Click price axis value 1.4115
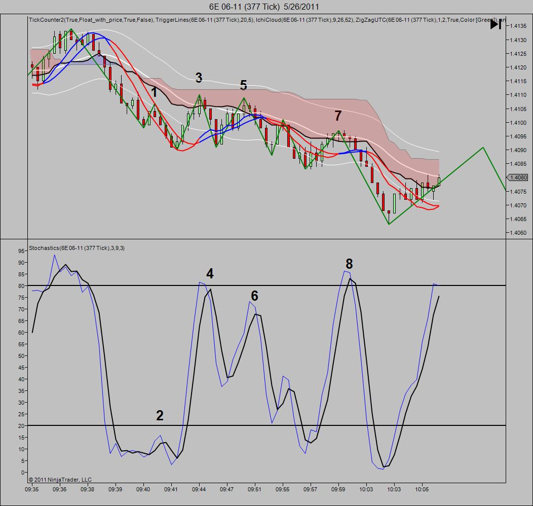Image resolution: width=533 pixels, height=506 pixels. coord(518,81)
